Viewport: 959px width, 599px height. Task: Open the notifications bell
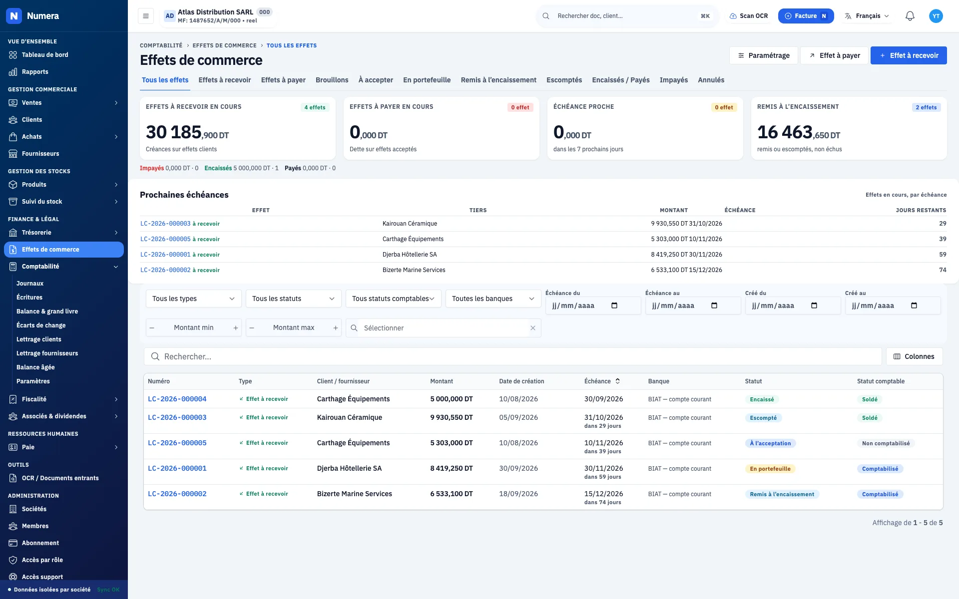point(910,16)
